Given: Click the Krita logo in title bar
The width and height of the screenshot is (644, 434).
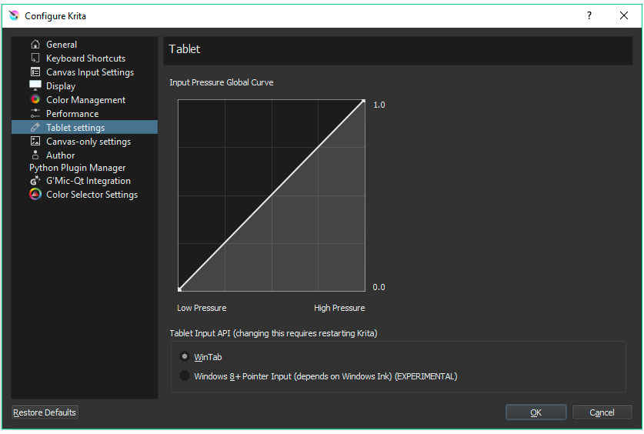Looking at the screenshot, I should tap(14, 15).
